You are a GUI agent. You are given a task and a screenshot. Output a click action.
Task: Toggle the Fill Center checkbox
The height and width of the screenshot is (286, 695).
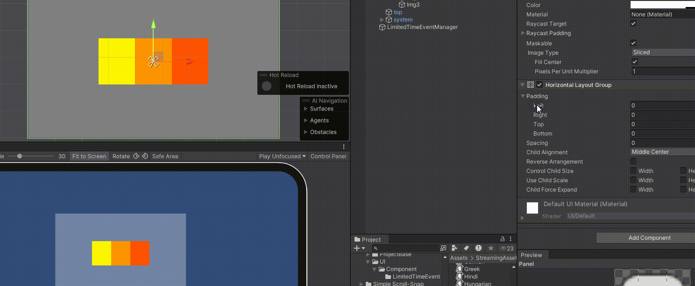[635, 62]
